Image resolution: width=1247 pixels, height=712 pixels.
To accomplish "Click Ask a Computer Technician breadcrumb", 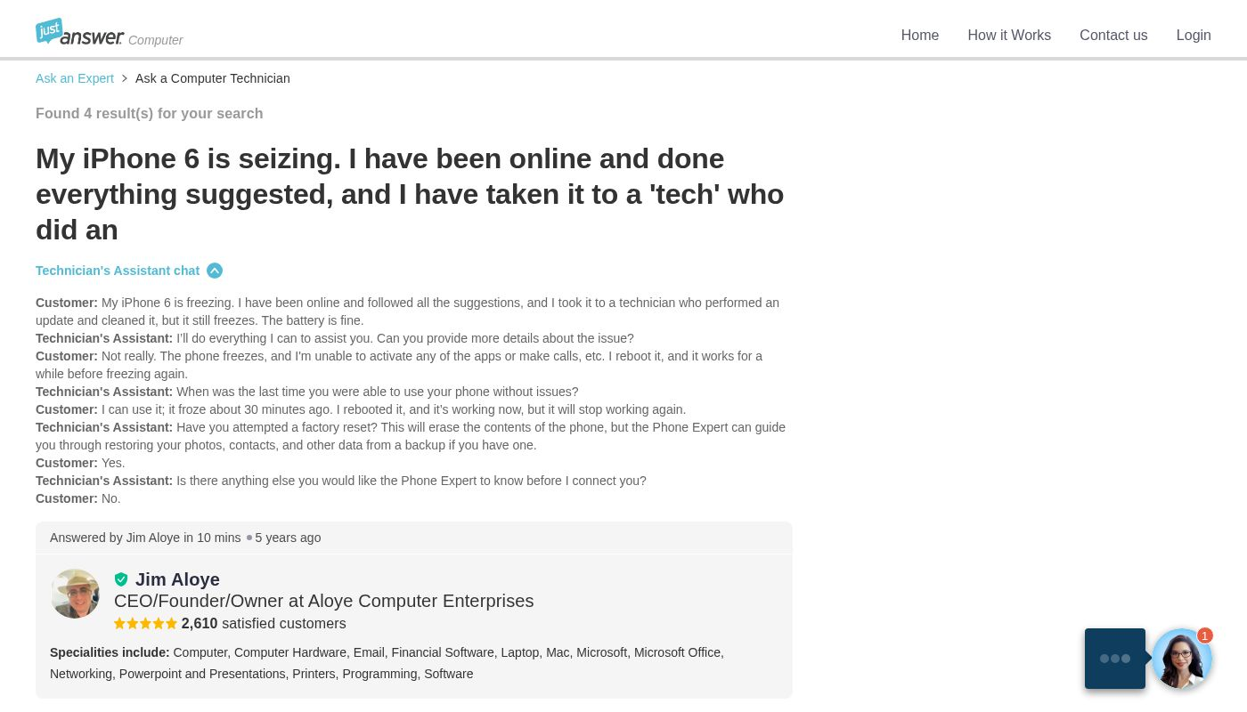I will [x=213, y=78].
